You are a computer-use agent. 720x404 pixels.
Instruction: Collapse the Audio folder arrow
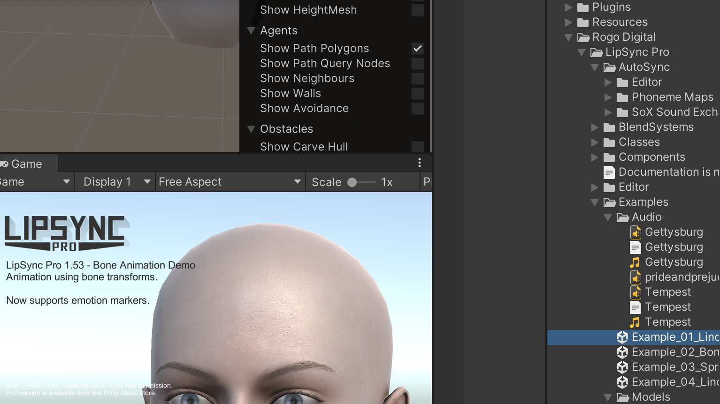(608, 217)
